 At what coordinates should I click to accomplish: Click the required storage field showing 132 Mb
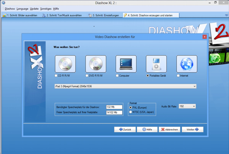(x=114, y=107)
